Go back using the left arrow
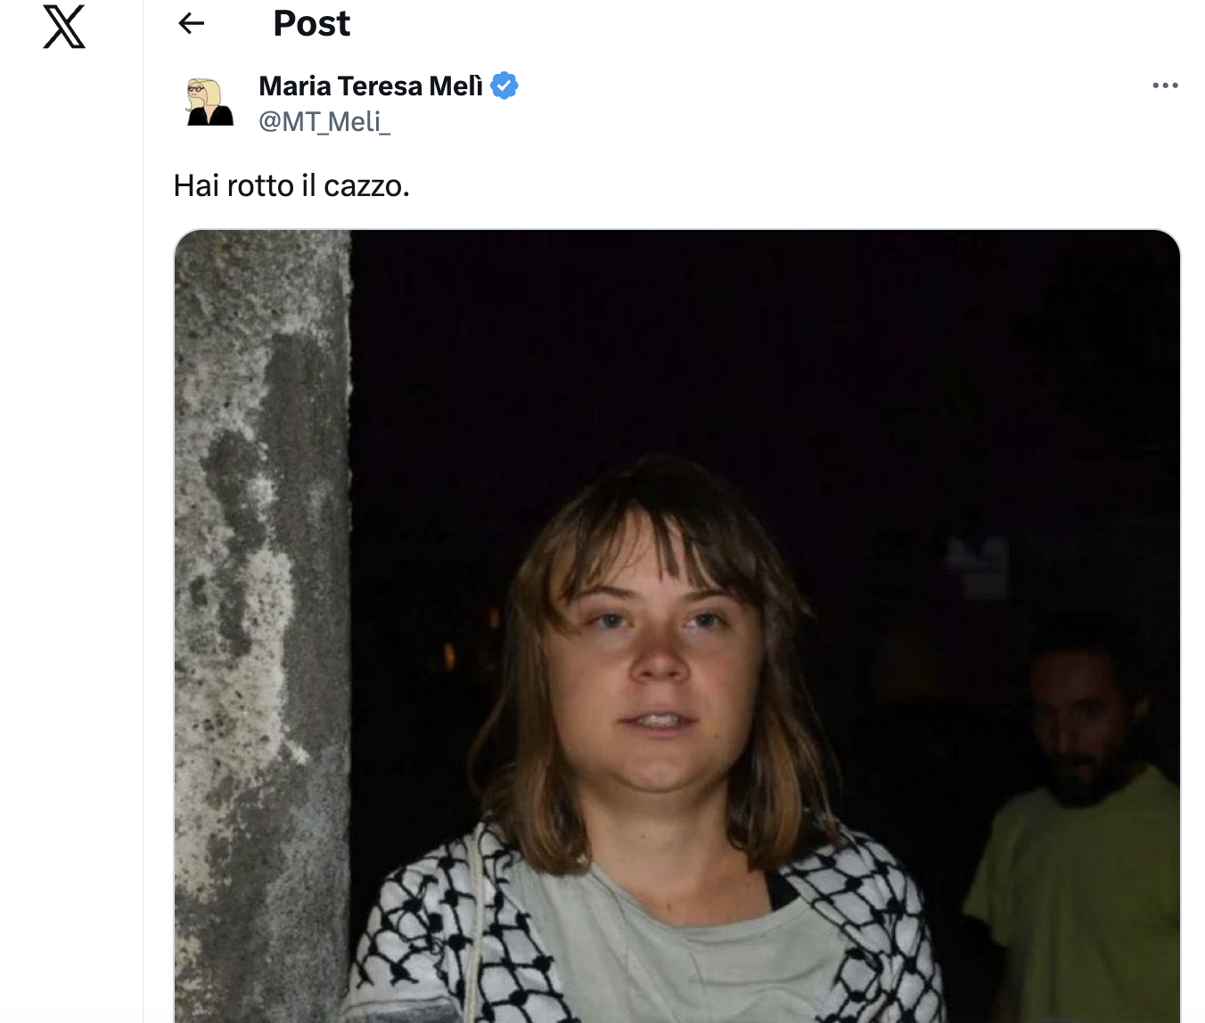 point(192,23)
